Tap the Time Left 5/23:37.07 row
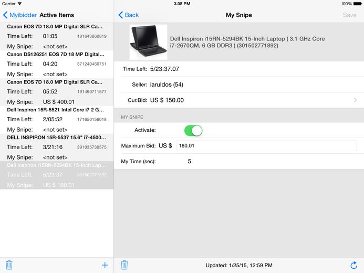The width and height of the screenshot is (364, 273). [x=239, y=69]
